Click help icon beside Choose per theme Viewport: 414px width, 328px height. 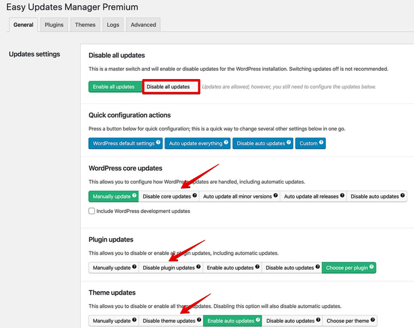(x=373, y=320)
